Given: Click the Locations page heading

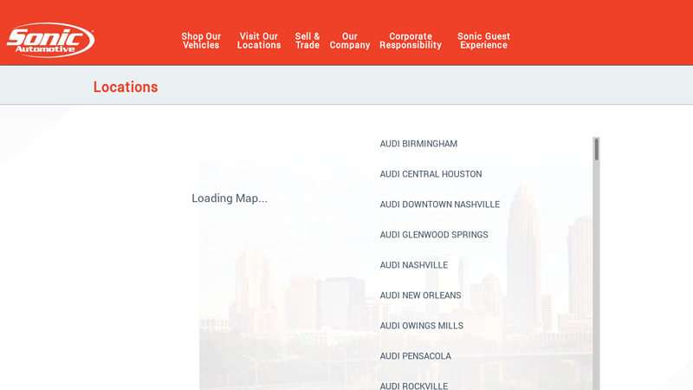Looking at the screenshot, I should [x=126, y=88].
